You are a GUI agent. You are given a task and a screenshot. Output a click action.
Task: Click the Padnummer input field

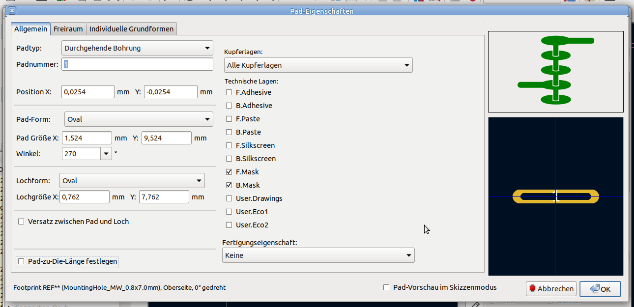137,64
